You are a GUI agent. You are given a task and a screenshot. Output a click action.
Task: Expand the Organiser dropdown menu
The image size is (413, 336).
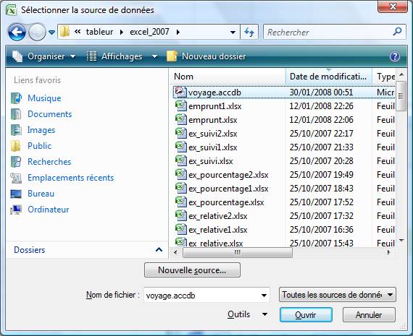point(43,56)
